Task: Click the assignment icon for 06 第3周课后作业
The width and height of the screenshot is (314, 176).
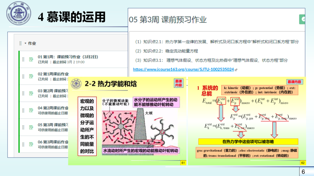Action: 31,144
